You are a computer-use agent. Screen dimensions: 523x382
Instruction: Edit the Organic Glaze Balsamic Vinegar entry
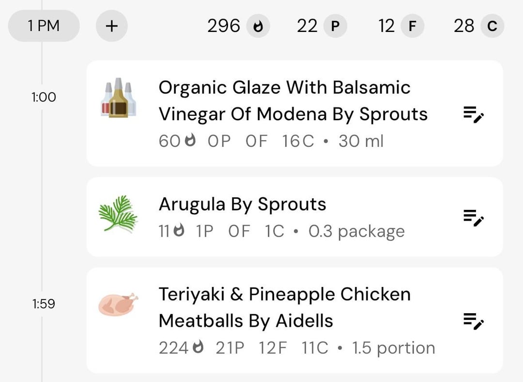(x=474, y=114)
